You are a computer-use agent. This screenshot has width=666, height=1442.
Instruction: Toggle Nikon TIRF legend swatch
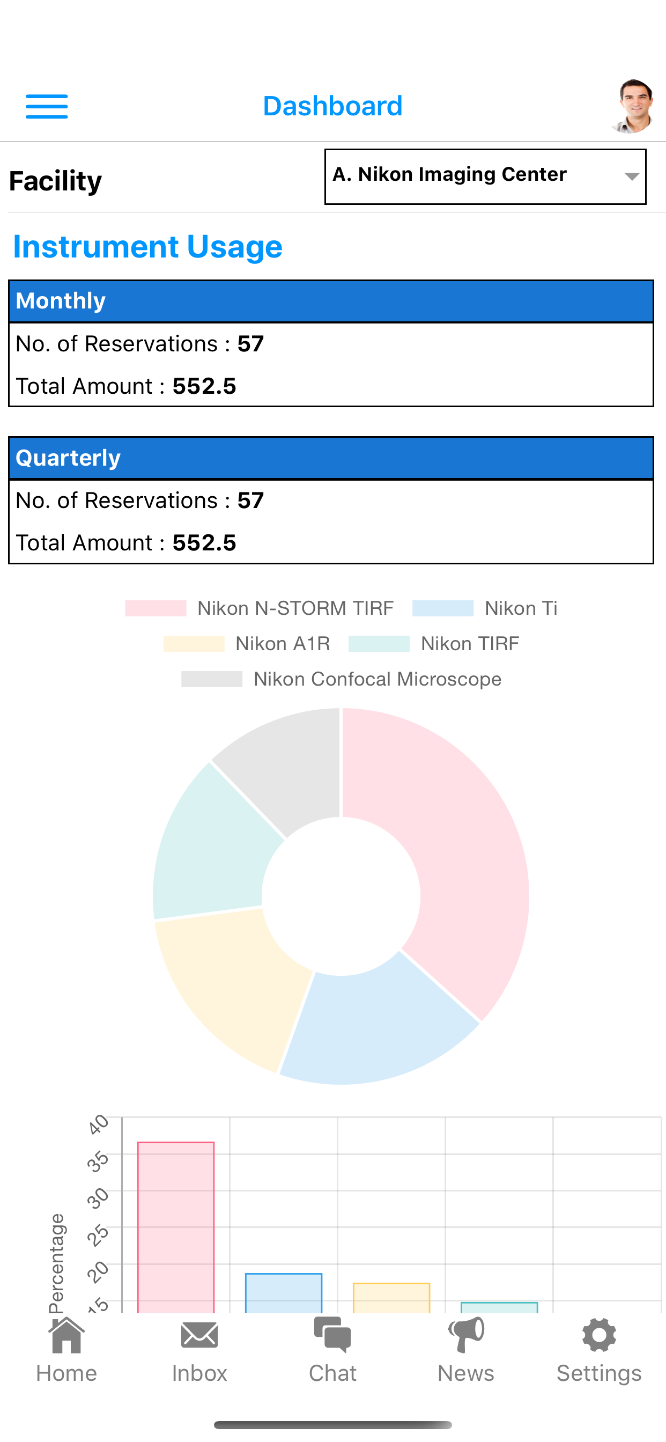379,644
